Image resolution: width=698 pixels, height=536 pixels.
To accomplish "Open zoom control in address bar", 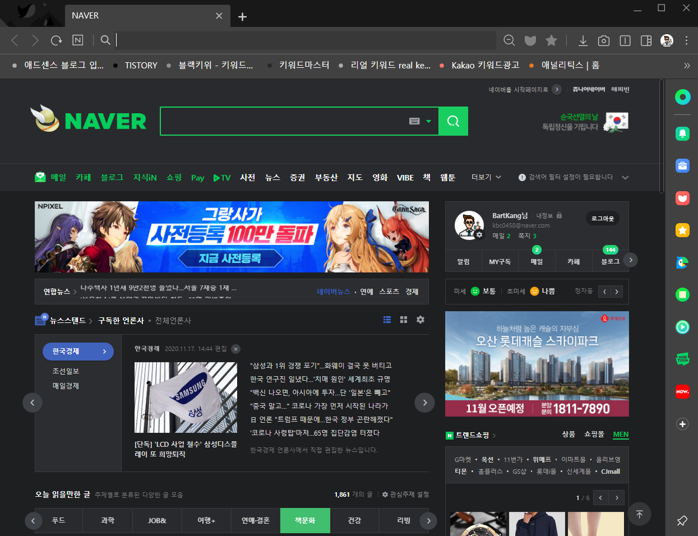I will (x=509, y=40).
